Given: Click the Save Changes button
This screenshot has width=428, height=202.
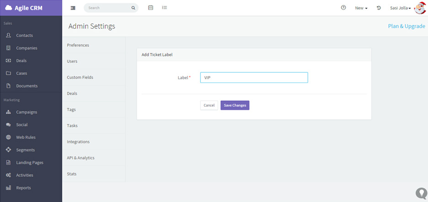Looking at the screenshot, I should pyautogui.click(x=235, y=105).
